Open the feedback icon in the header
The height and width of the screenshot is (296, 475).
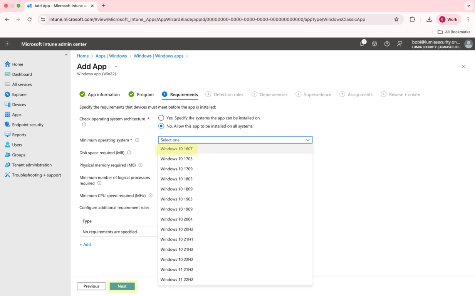[x=399, y=44]
